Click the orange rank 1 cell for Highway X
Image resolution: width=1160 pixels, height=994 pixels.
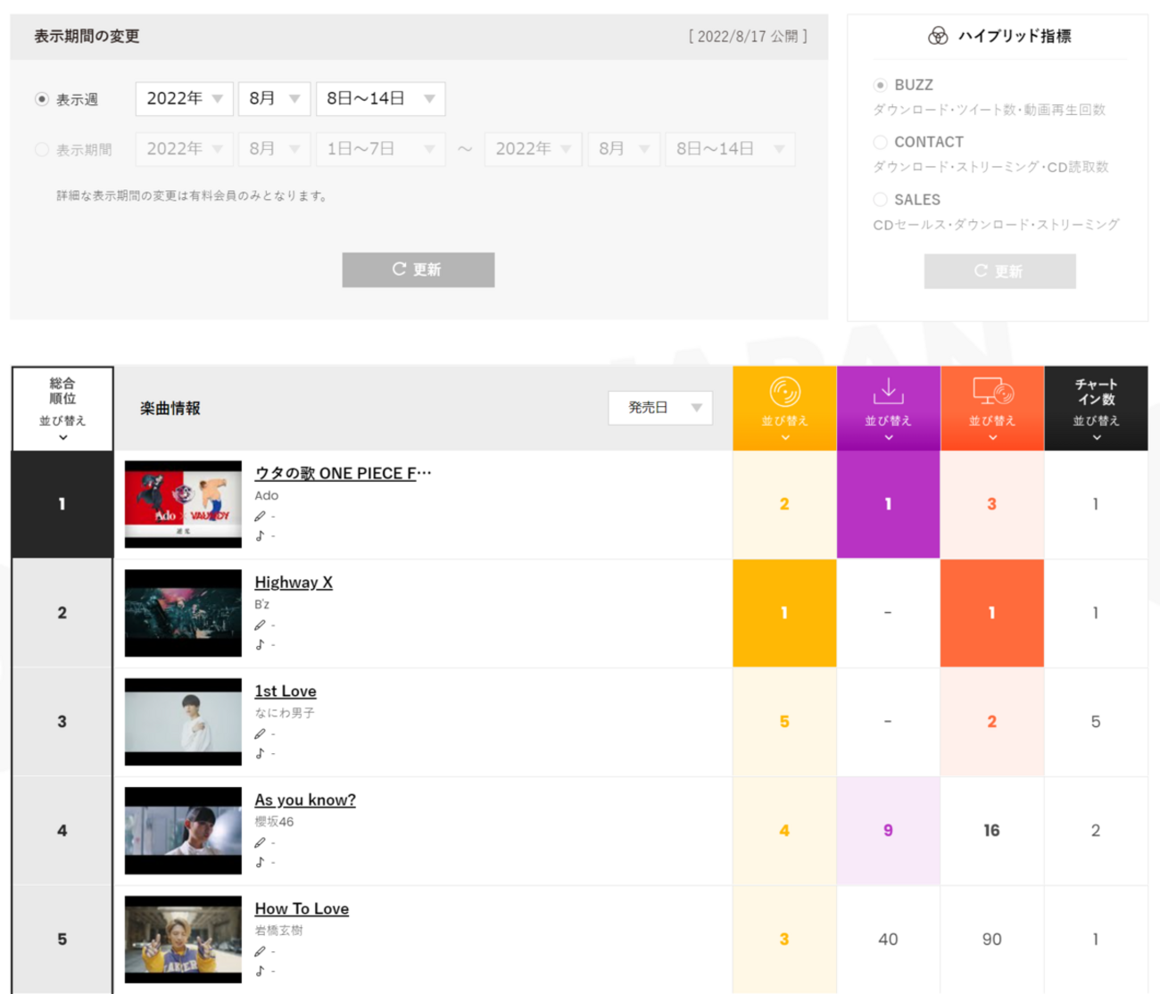(x=784, y=613)
